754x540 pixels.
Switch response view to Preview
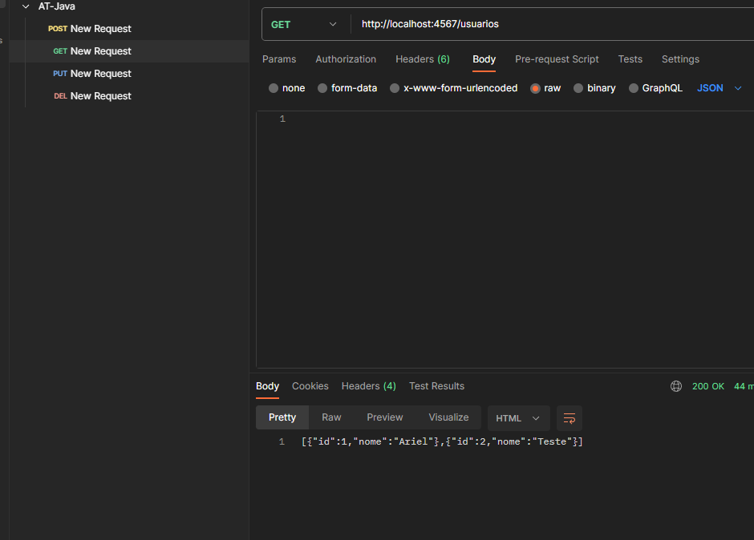(385, 417)
